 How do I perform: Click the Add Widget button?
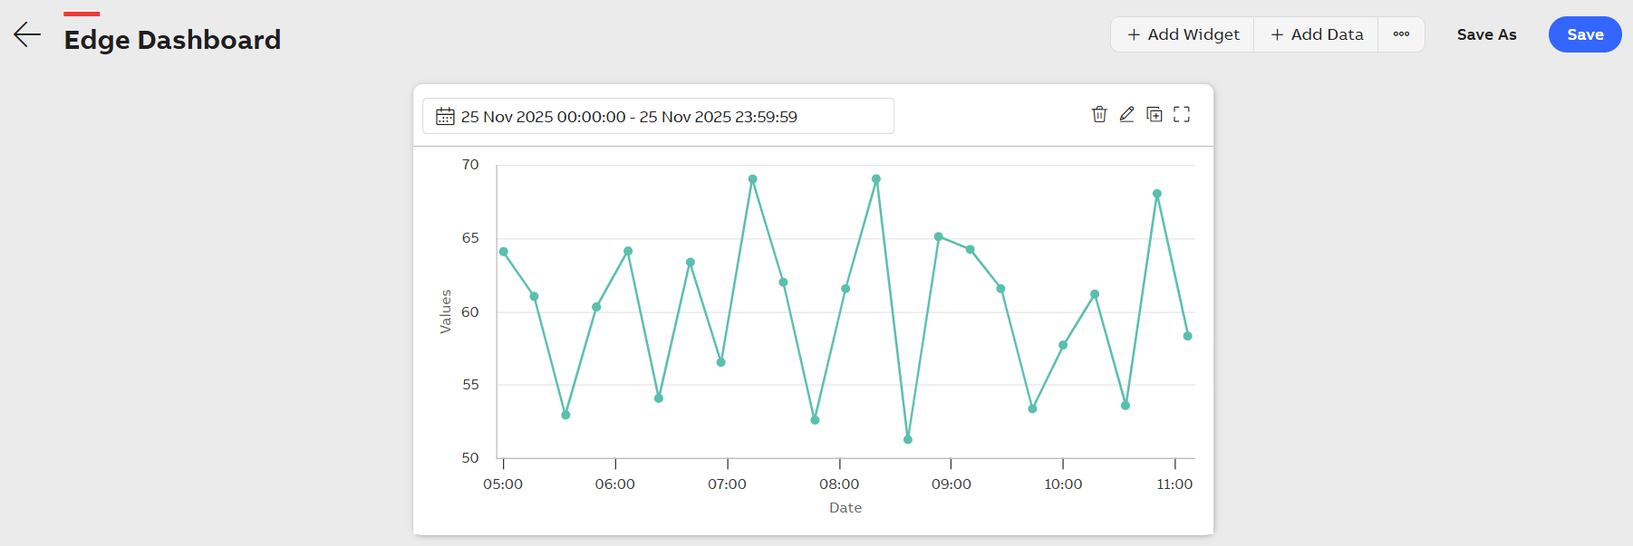tap(1183, 34)
